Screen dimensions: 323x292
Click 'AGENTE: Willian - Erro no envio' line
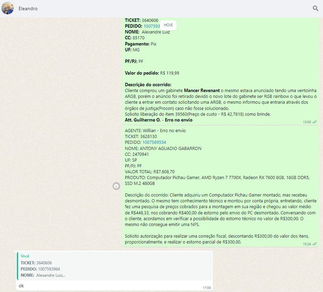155,131
